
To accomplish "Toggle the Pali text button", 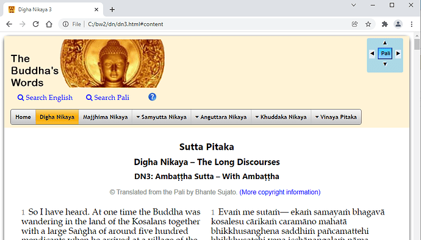I will click(385, 54).
